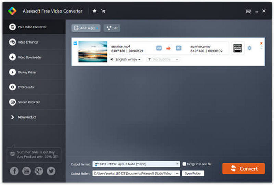Click the orange Convert button
Screen dimensions: 274x185
[x=244, y=169]
